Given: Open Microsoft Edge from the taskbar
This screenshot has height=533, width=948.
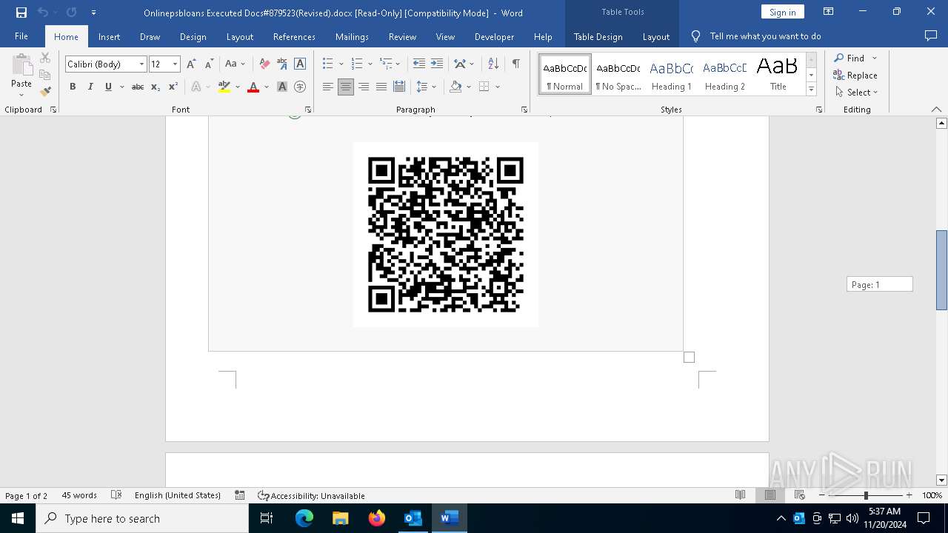Looking at the screenshot, I should click(304, 518).
